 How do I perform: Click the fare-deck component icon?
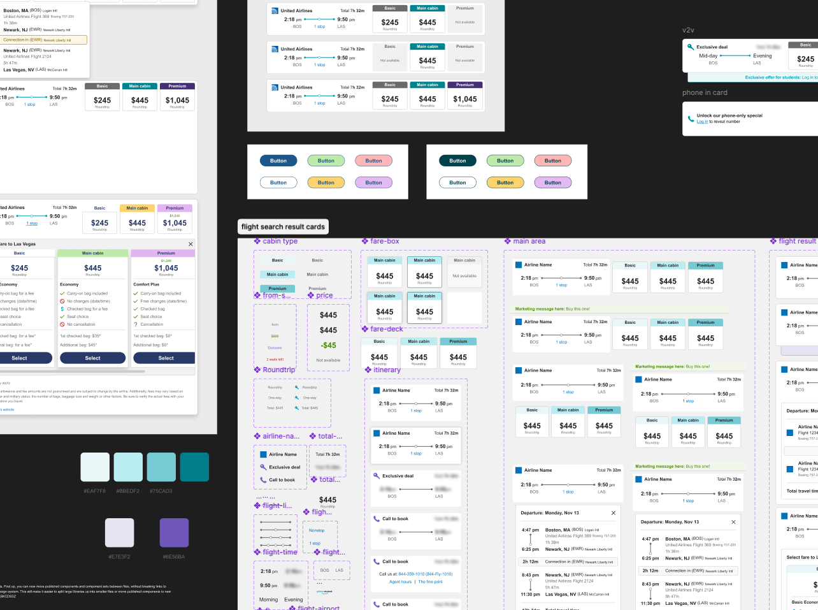click(x=365, y=329)
